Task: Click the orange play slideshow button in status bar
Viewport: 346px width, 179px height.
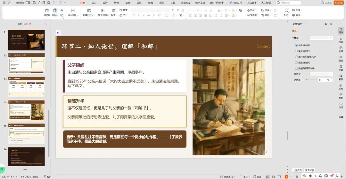Action: [x=286, y=177]
